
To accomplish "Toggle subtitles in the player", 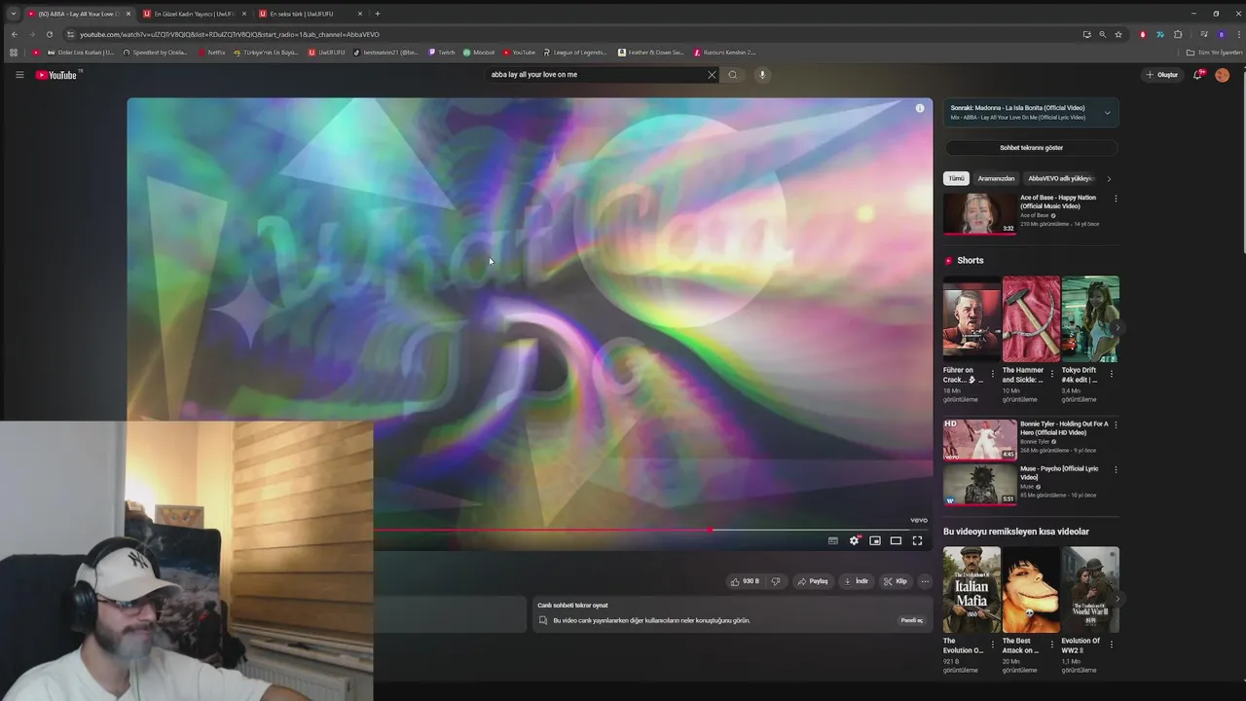I will point(833,540).
